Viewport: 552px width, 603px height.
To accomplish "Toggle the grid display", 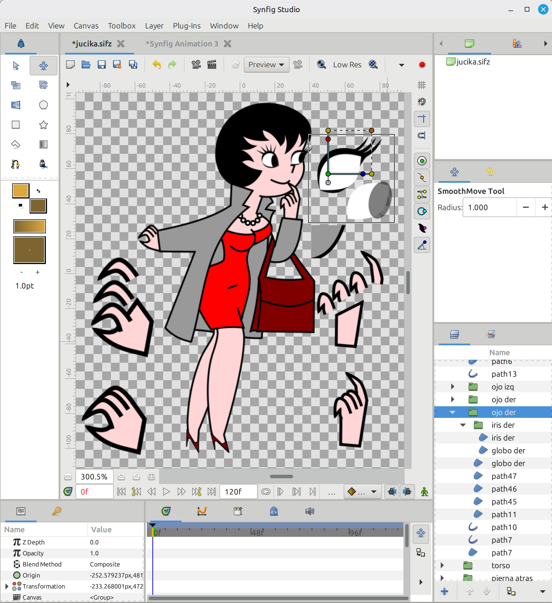I will pyautogui.click(x=422, y=85).
